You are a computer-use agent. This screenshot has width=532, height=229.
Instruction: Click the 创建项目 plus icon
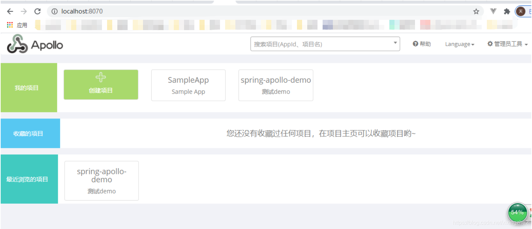(x=101, y=77)
